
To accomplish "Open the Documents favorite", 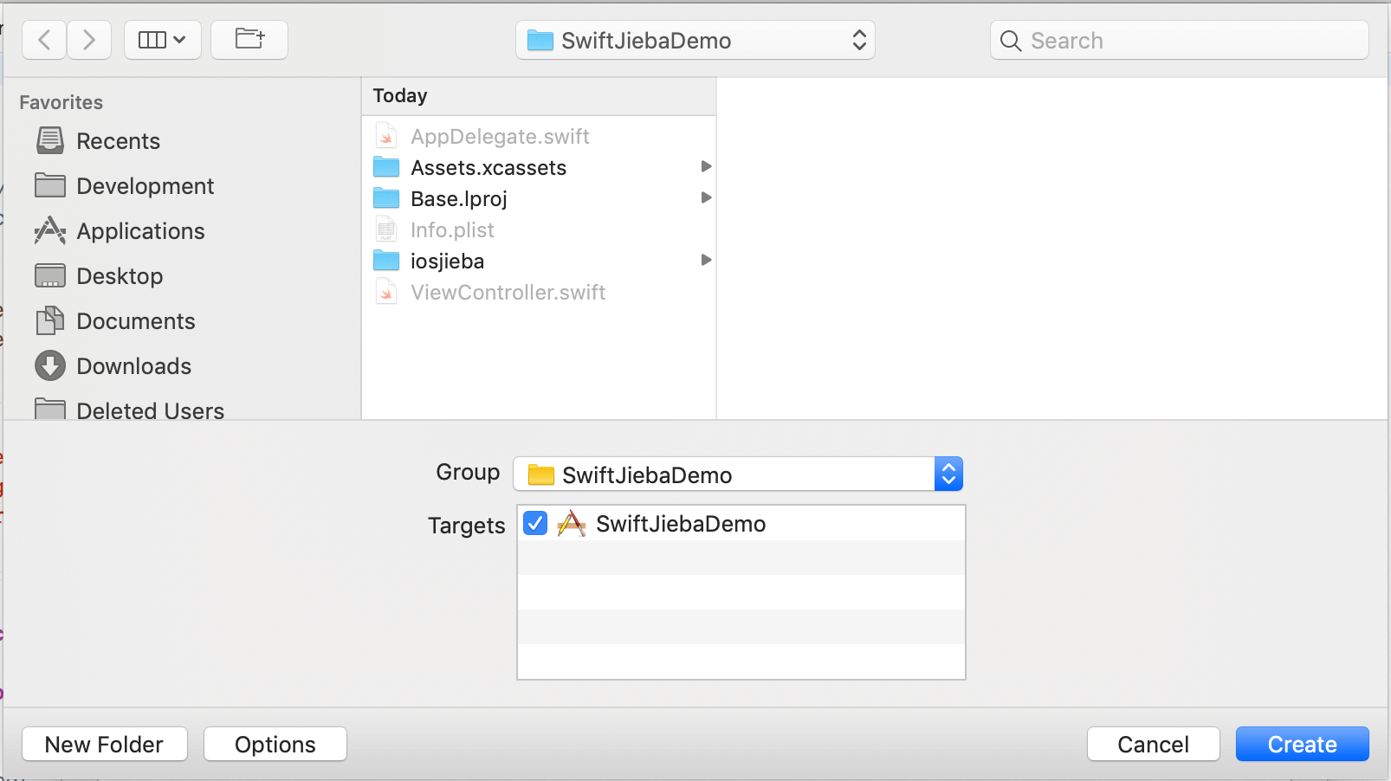I will (x=135, y=320).
